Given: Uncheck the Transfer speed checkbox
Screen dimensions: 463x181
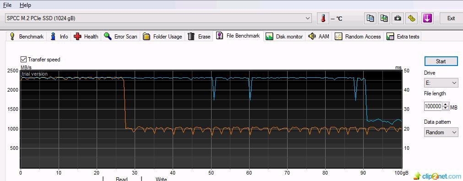Looking at the screenshot, I should (23, 60).
